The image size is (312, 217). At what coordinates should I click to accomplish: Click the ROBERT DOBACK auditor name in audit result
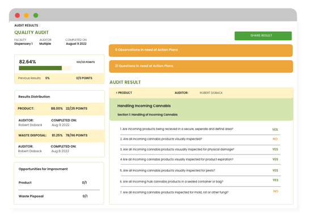(x=211, y=93)
